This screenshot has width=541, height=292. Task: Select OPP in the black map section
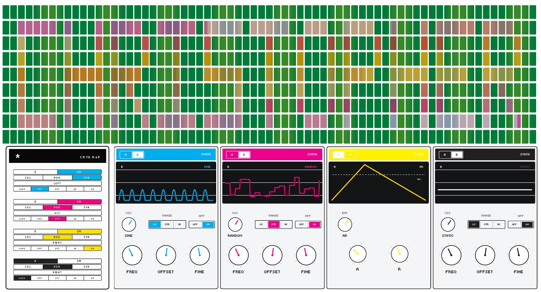pyautogui.click(x=40, y=278)
